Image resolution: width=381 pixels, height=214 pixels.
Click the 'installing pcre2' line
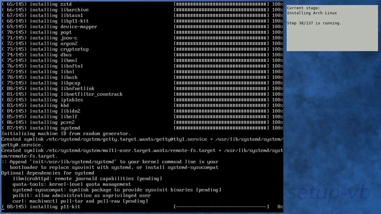142,123
